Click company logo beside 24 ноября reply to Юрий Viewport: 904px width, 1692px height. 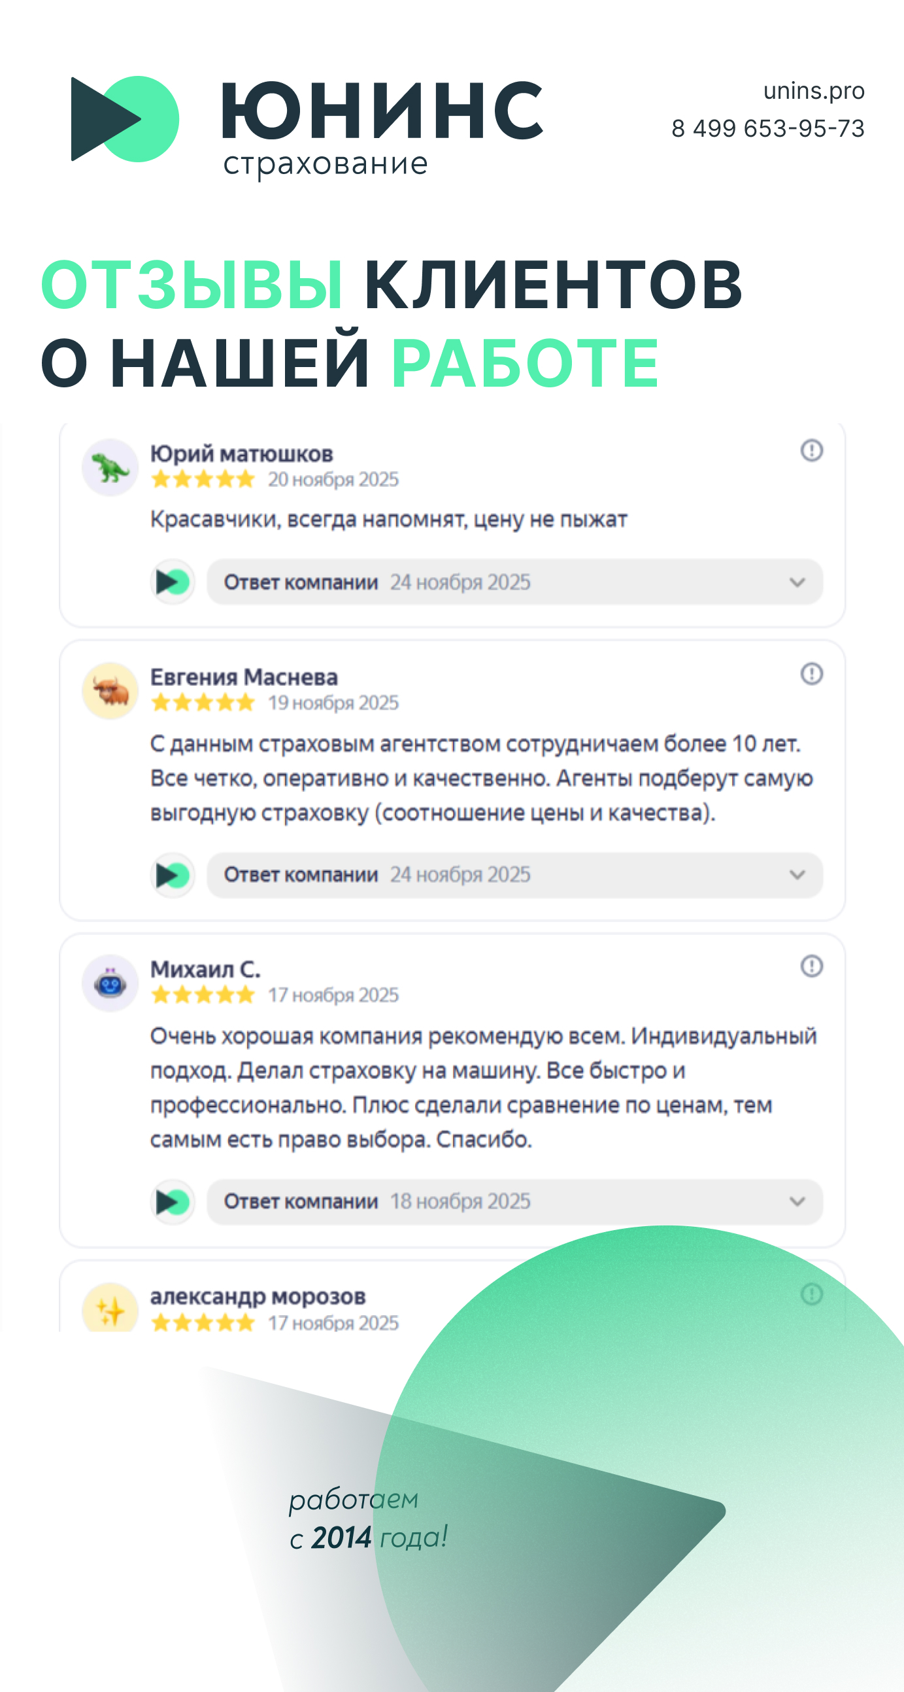click(x=173, y=582)
